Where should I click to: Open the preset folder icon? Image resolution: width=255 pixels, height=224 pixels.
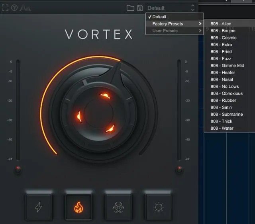click(x=130, y=8)
